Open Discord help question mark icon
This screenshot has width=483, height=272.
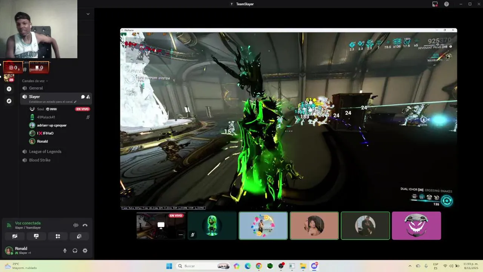point(446,4)
